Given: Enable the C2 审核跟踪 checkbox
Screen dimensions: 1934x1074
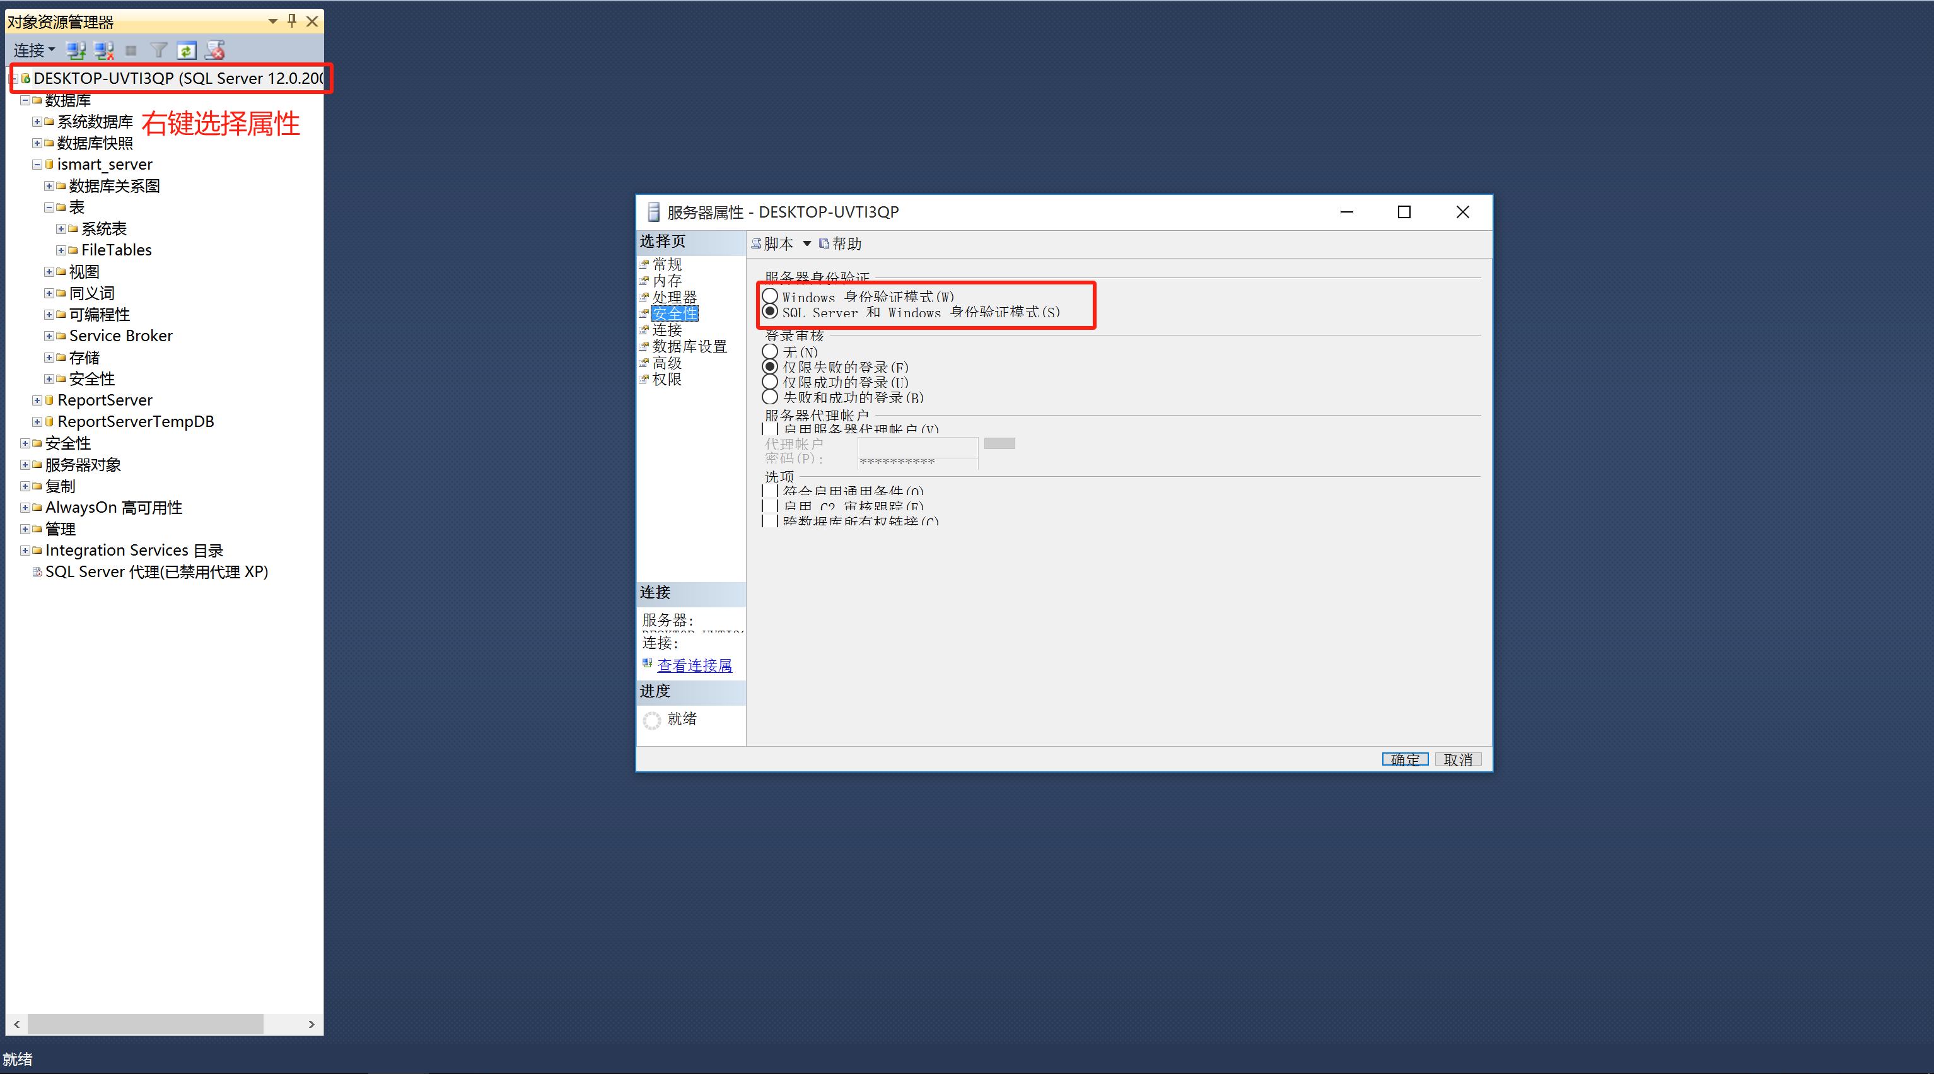Looking at the screenshot, I should click(771, 505).
